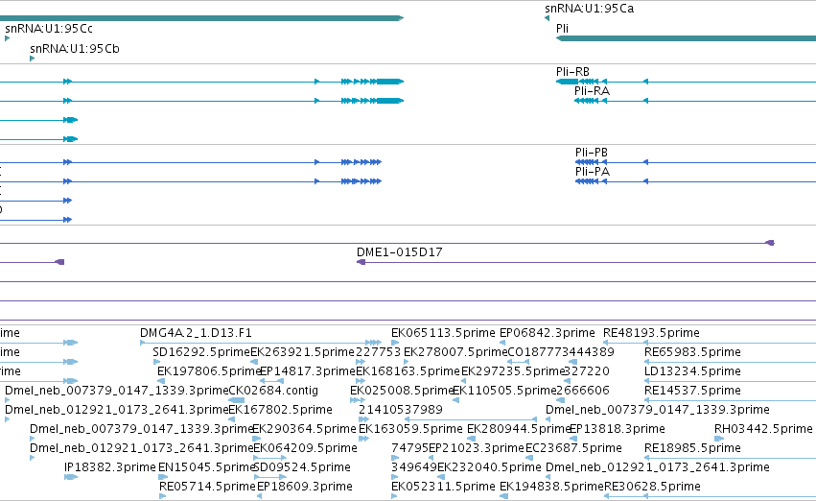Select the EK297235.5prime EST label

[x=513, y=371]
